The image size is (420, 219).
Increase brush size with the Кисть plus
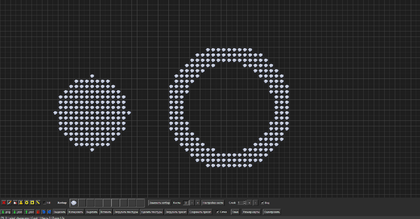tap(198, 203)
